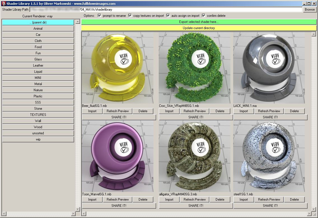Refresh preview for LACK_MINI

(x=269, y=111)
